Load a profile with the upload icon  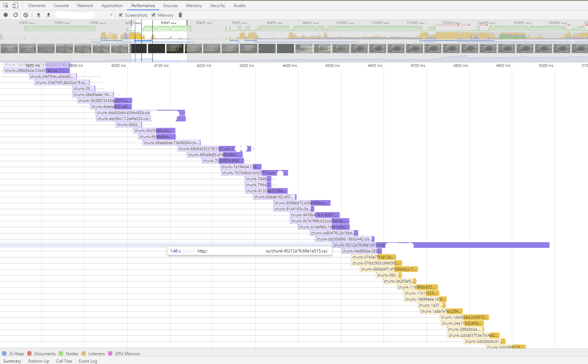pyautogui.click(x=39, y=15)
